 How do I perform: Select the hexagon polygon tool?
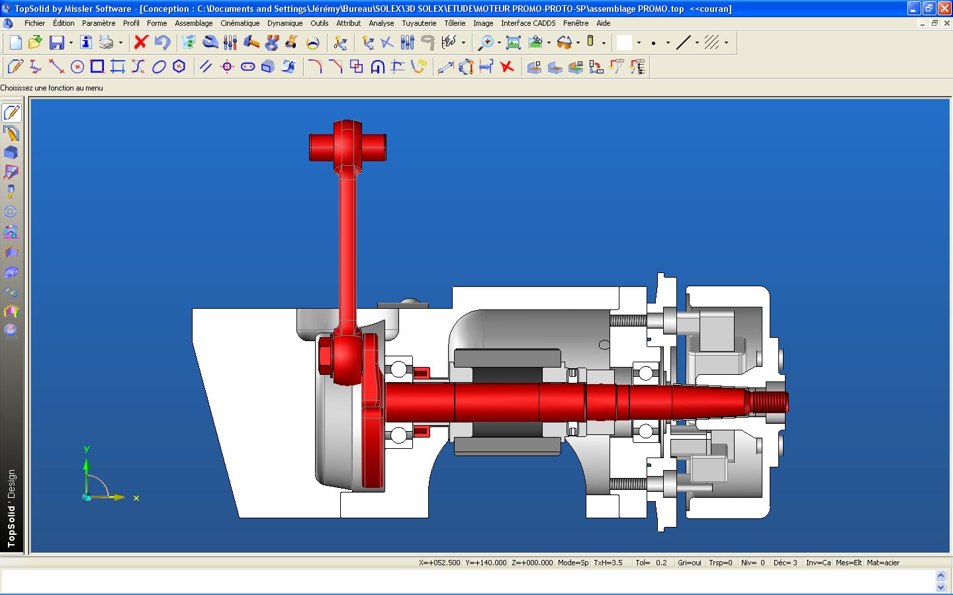[179, 67]
